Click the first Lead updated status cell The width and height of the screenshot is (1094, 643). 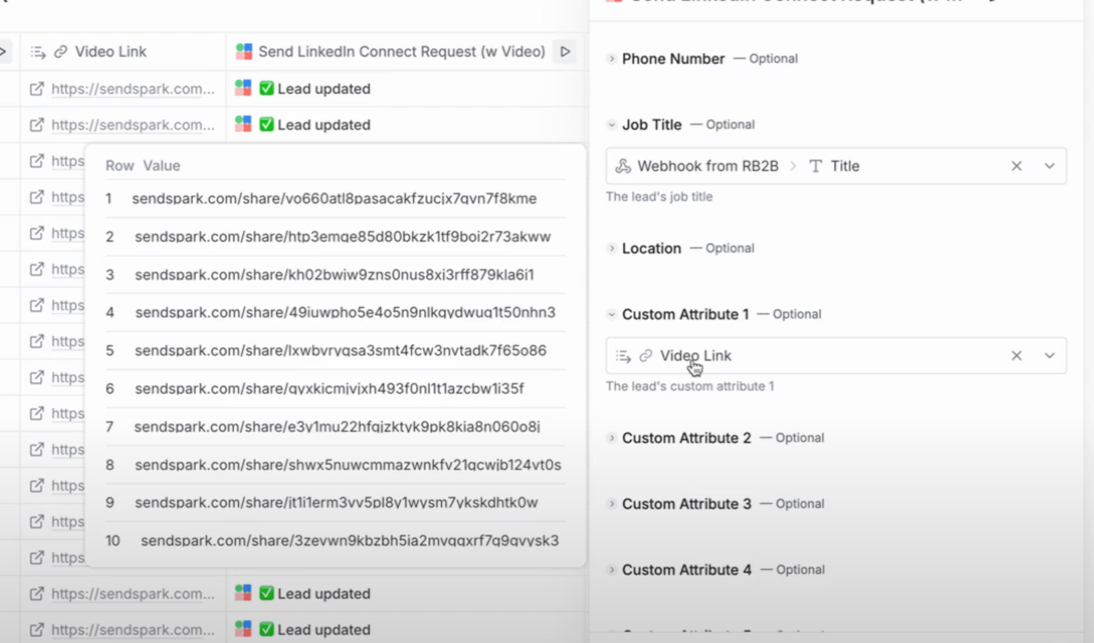coord(405,89)
